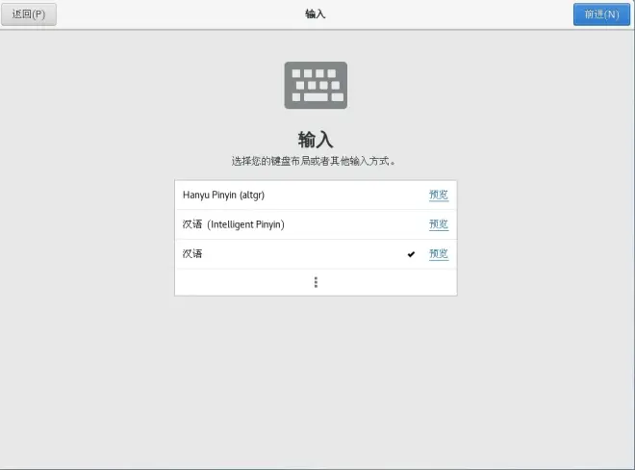
Task: Click the checkmark on the 汉语 row
Action: coord(411,254)
